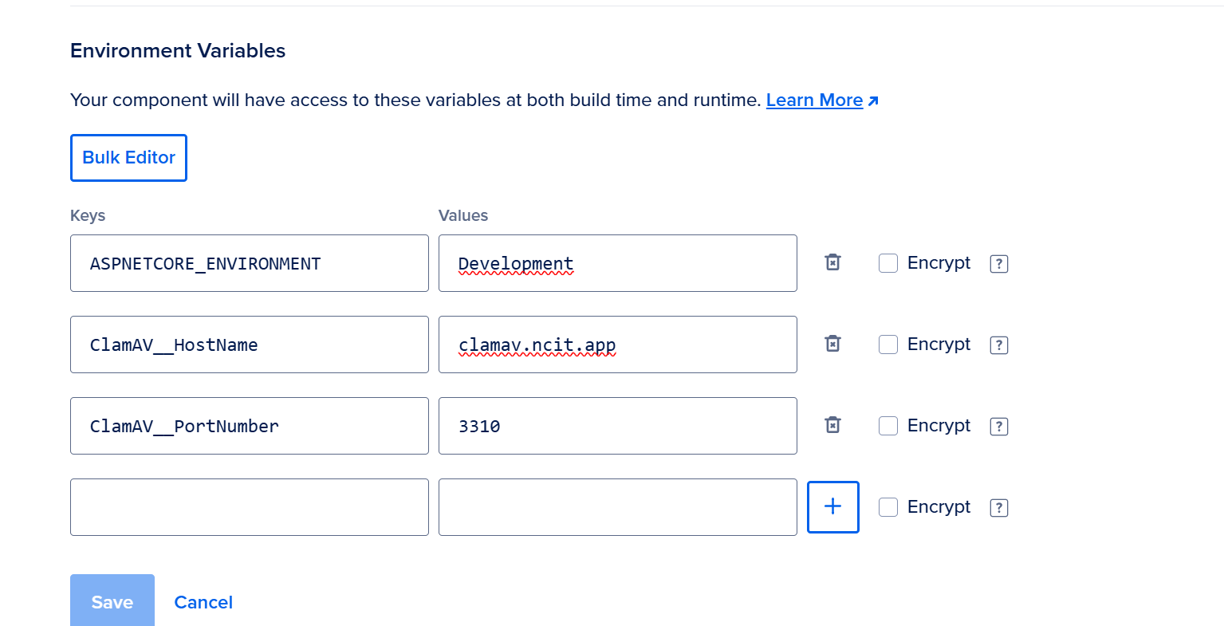
Task: Delete the ClamAV__HostName variable row
Action: 832,344
